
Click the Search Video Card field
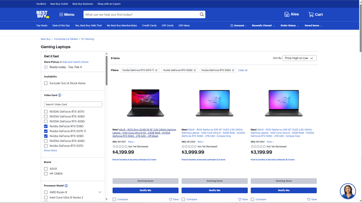73,104
